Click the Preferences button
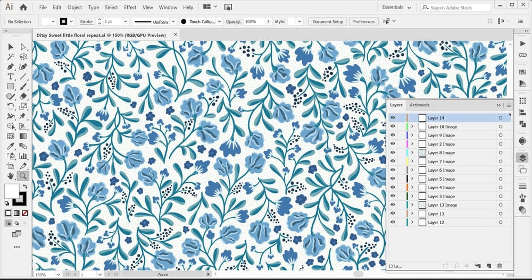This screenshot has height=280, width=532. click(364, 21)
